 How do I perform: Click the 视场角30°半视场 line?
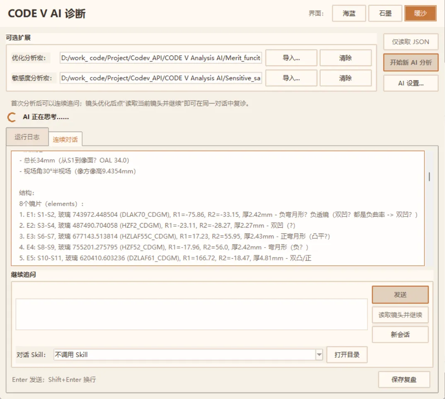77,171
